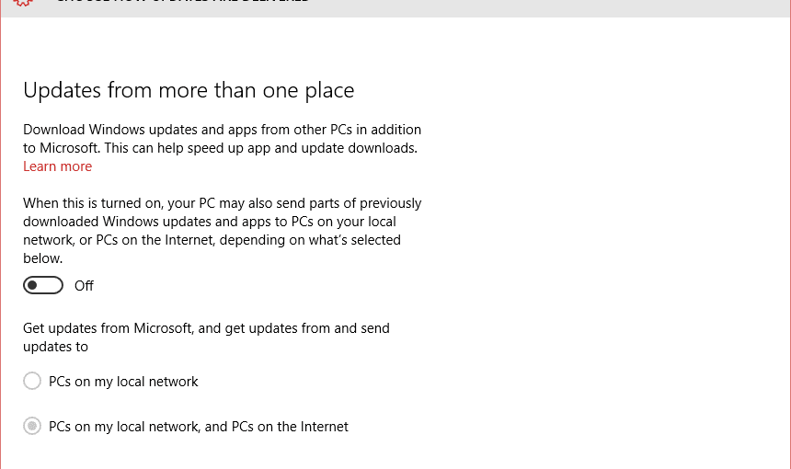Click the partly hidden page title in the header bar
The image size is (791, 469).
[x=183, y=2]
